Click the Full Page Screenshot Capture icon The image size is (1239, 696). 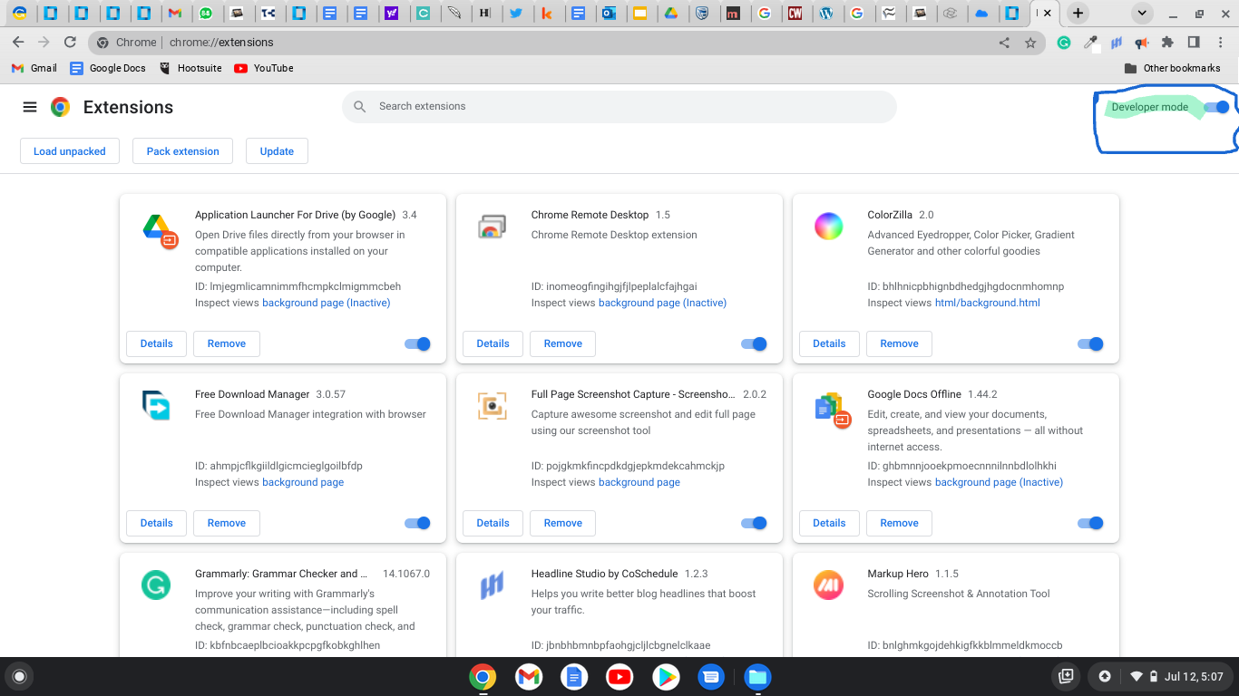(493, 406)
